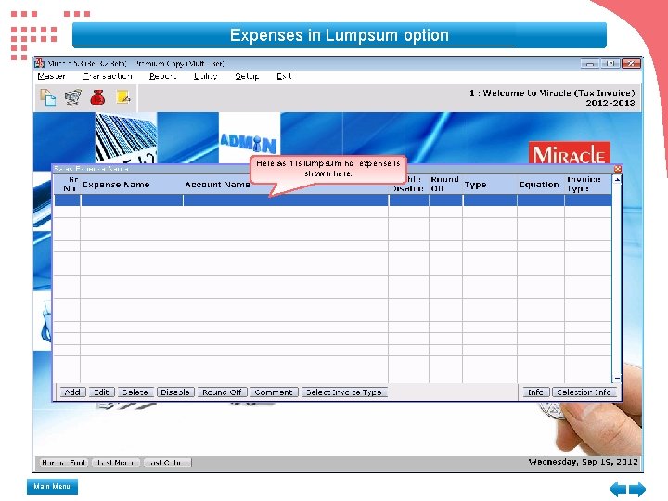Open the Transaction menu
This screenshot has width=668, height=501.
pos(108,76)
